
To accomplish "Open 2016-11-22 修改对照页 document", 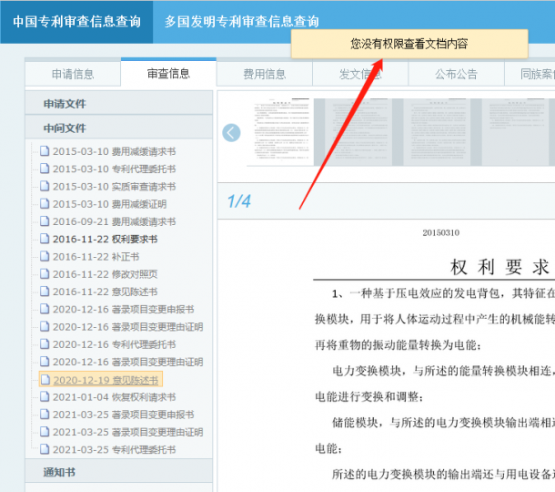I will (x=106, y=274).
